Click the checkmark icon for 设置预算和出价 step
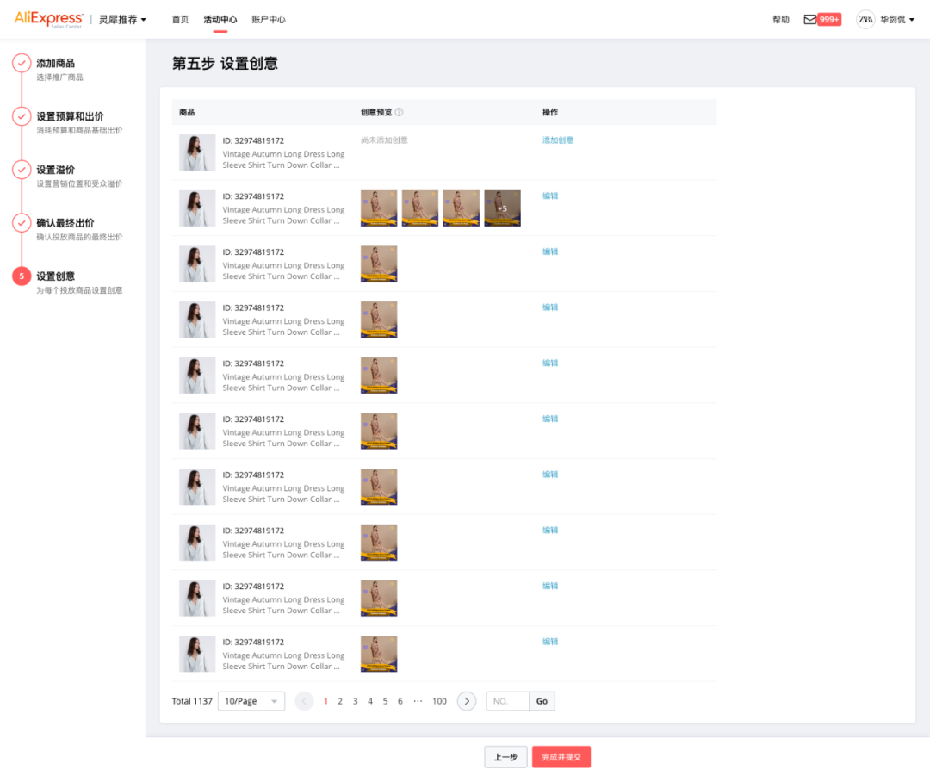The width and height of the screenshot is (930, 776). point(22,117)
